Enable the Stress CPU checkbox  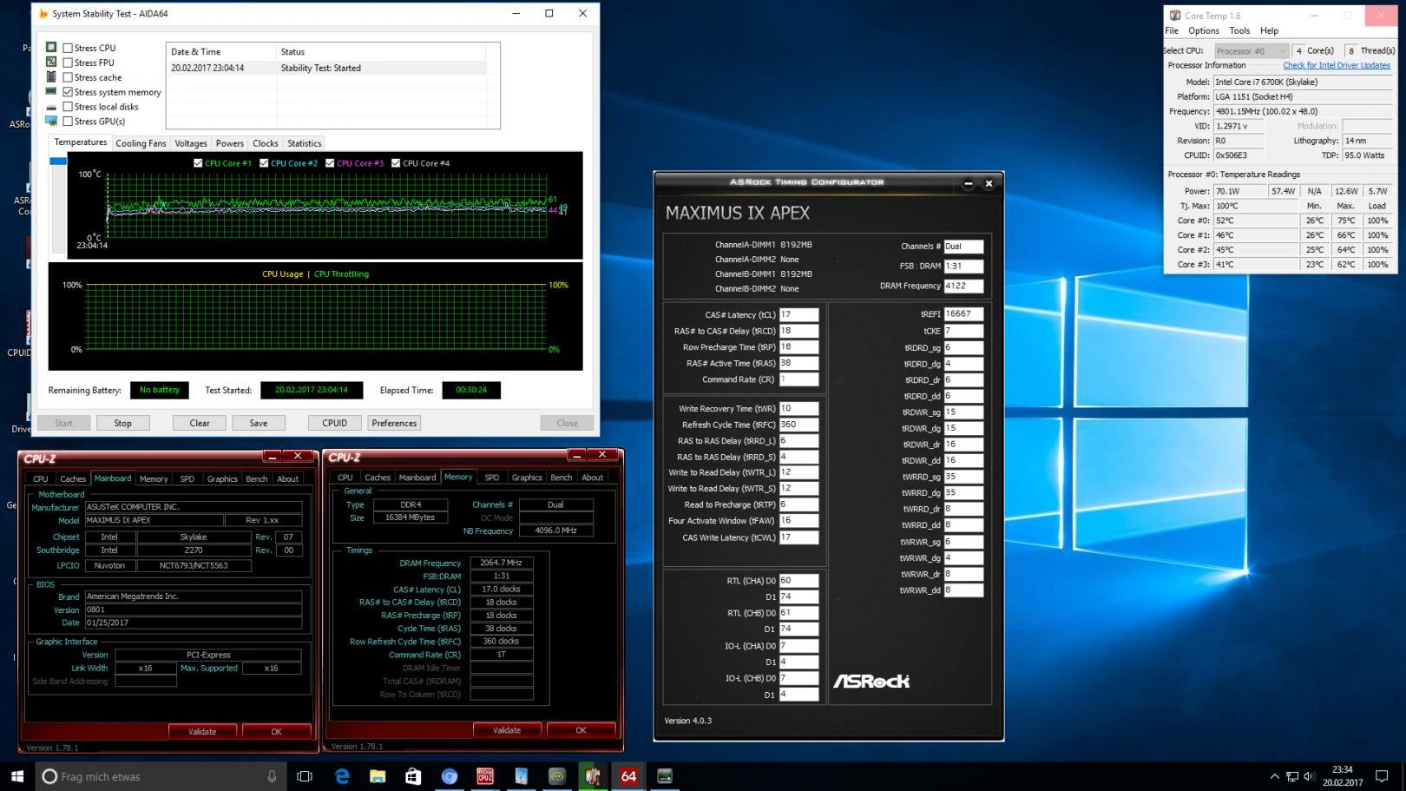(x=68, y=49)
